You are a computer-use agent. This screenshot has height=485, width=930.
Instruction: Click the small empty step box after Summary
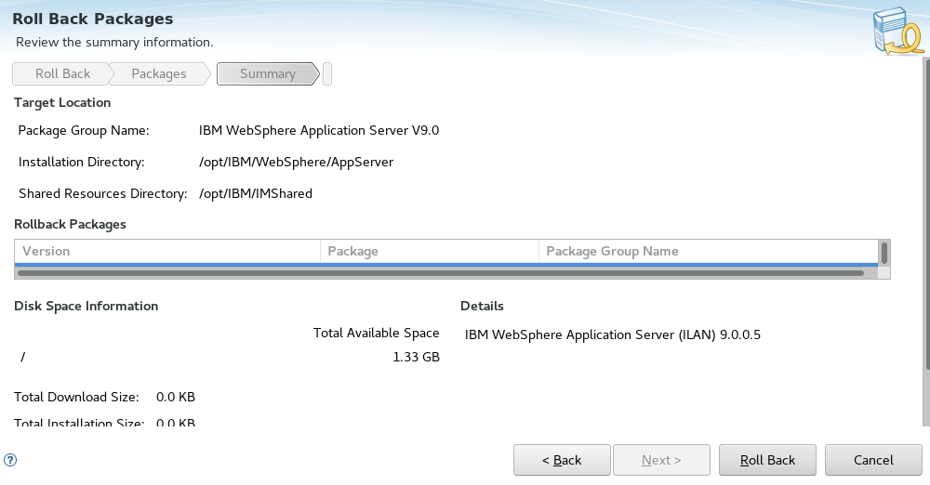[x=327, y=73]
